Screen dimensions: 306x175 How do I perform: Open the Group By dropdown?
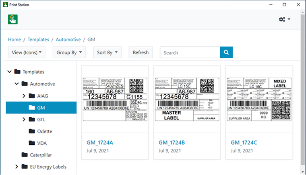tap(69, 52)
